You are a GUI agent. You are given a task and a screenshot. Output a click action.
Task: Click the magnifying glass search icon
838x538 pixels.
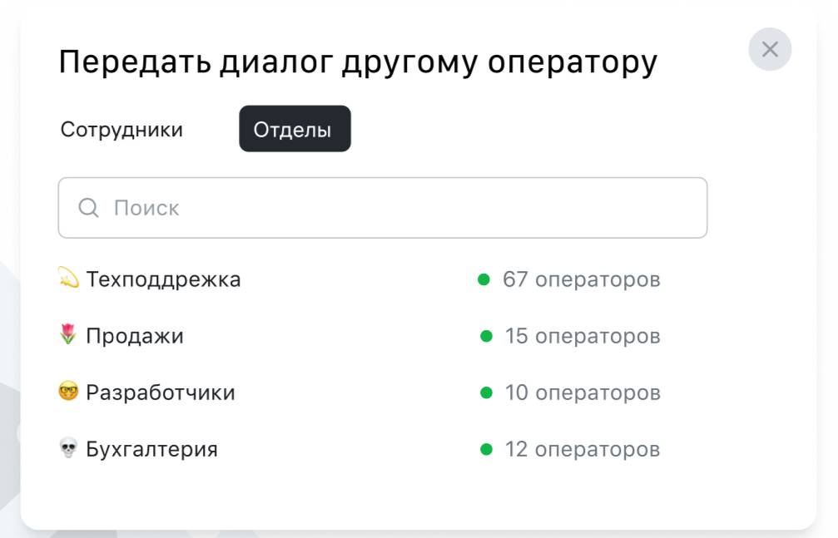coord(88,208)
